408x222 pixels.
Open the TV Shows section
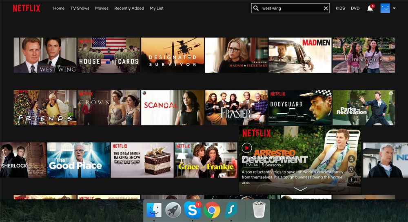(80, 8)
